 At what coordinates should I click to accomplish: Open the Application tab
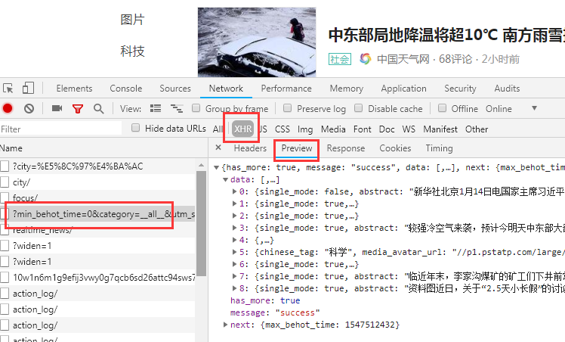(x=403, y=89)
